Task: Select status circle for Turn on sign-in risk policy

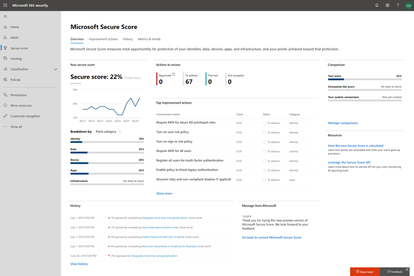Action: click(x=264, y=142)
